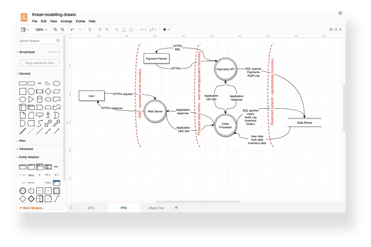Add a new page with plus button
Viewport: 371px width, 247px height.
176,208
